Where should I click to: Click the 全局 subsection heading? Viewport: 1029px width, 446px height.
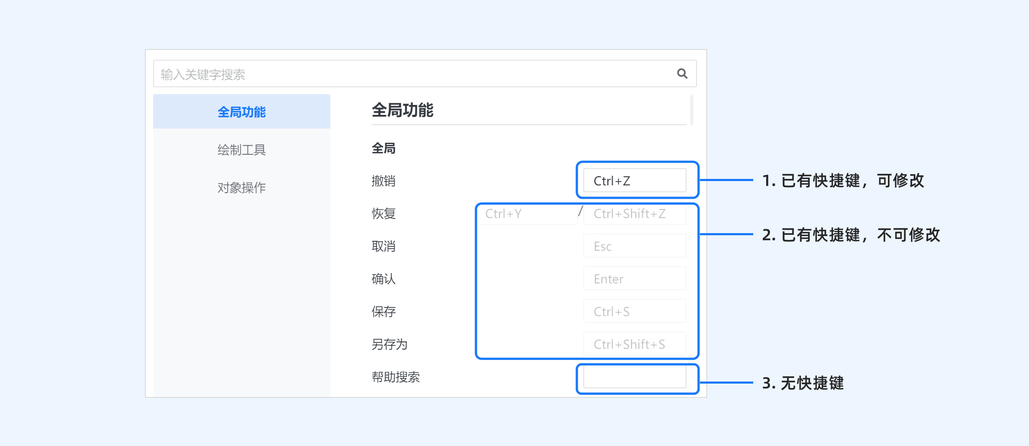tap(383, 148)
